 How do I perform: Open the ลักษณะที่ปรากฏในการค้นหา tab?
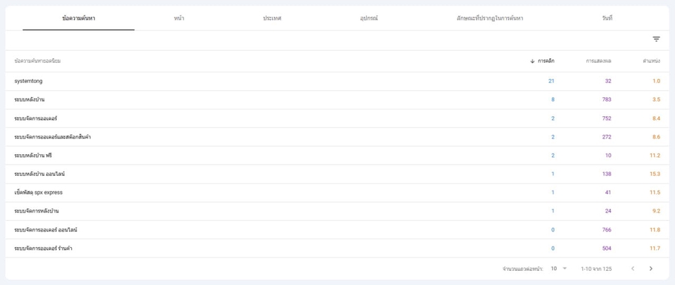click(x=489, y=18)
